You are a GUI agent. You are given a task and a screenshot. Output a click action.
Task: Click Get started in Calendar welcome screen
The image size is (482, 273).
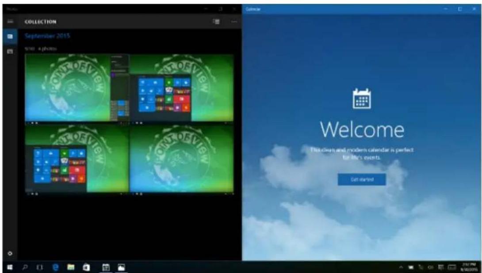[x=362, y=179]
